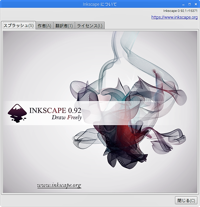
Task: Switch to the スプラッシュ(S) tab
Action: point(18,25)
